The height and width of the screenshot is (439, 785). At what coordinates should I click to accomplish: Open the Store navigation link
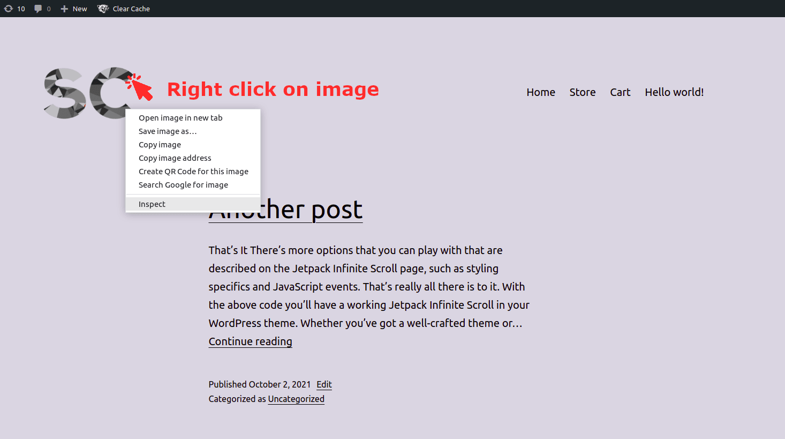pyautogui.click(x=583, y=92)
